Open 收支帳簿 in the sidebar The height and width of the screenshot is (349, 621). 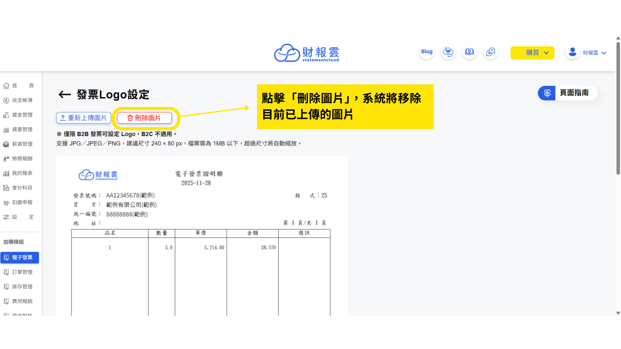coord(19,100)
